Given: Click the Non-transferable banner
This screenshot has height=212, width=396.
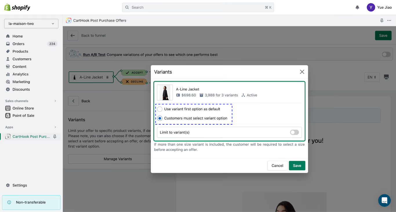Looking at the screenshot, I should 31,202.
